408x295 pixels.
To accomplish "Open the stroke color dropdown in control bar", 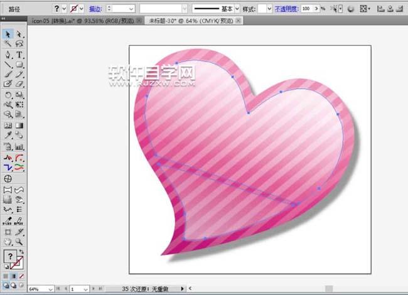I will point(82,9).
